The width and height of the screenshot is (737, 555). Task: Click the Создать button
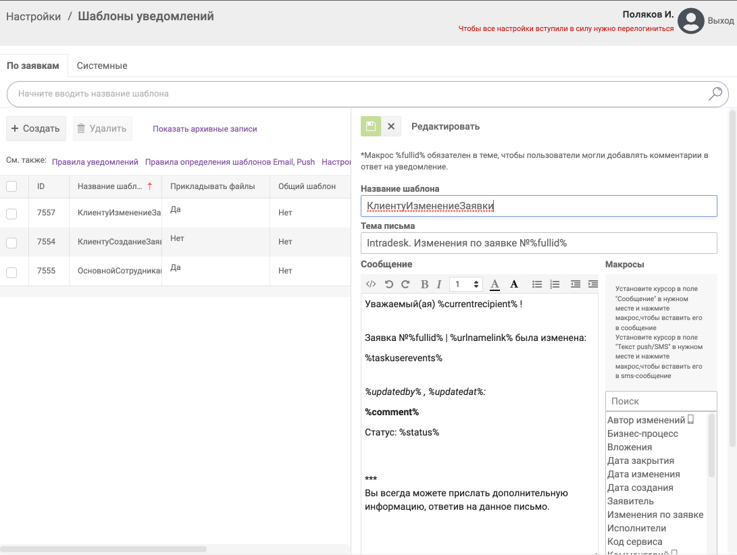coord(36,128)
